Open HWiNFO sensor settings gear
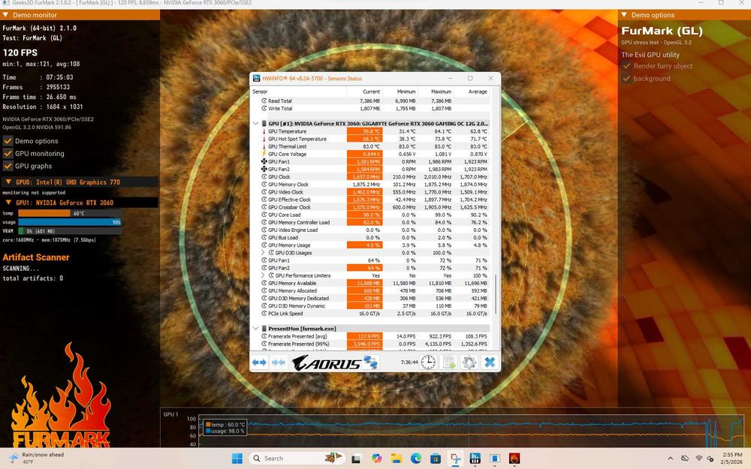 [469, 362]
